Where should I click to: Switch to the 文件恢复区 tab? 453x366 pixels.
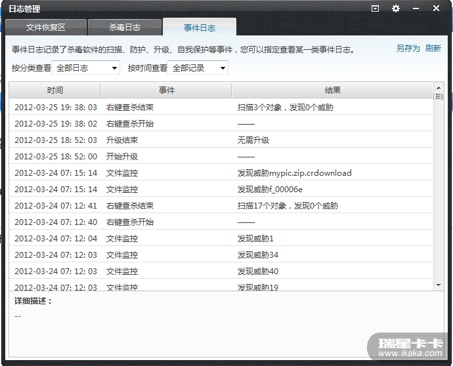tap(46, 27)
